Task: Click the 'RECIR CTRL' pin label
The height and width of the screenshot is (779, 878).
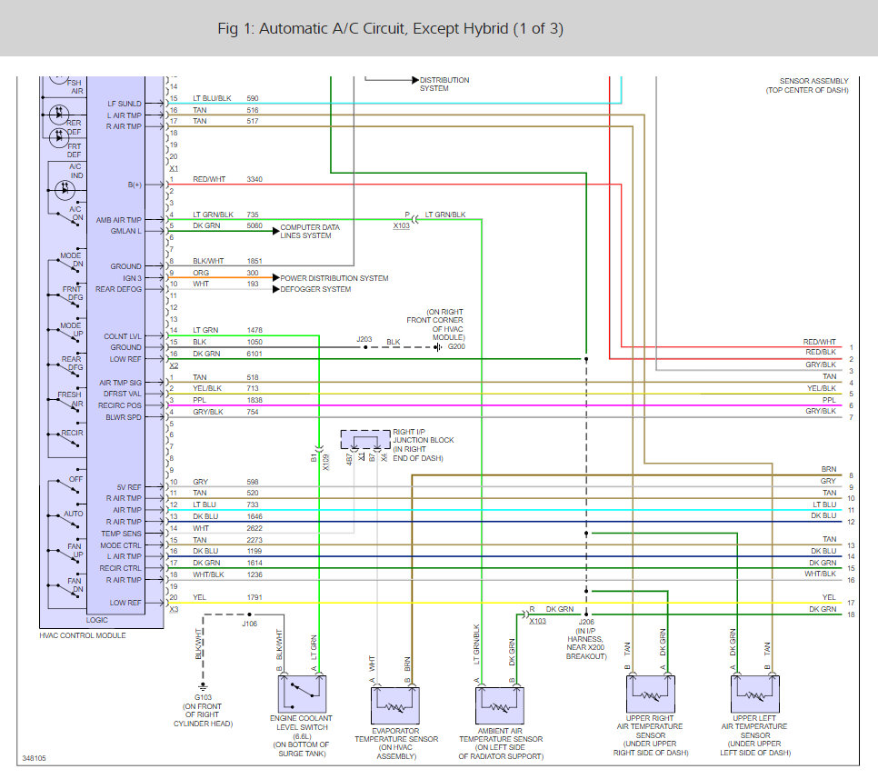Action: [120, 568]
